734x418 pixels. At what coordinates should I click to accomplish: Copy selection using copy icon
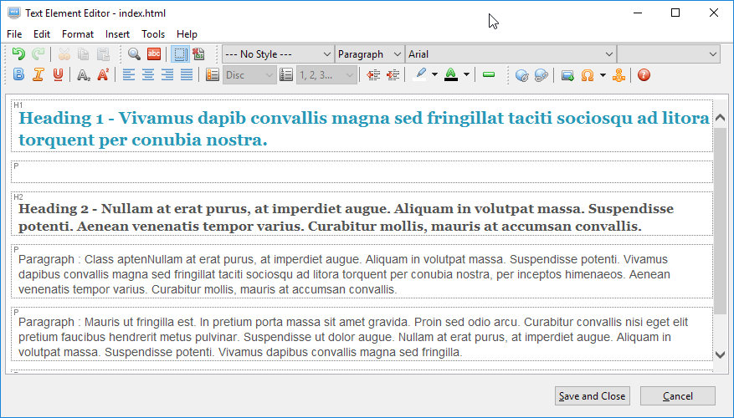[84, 54]
